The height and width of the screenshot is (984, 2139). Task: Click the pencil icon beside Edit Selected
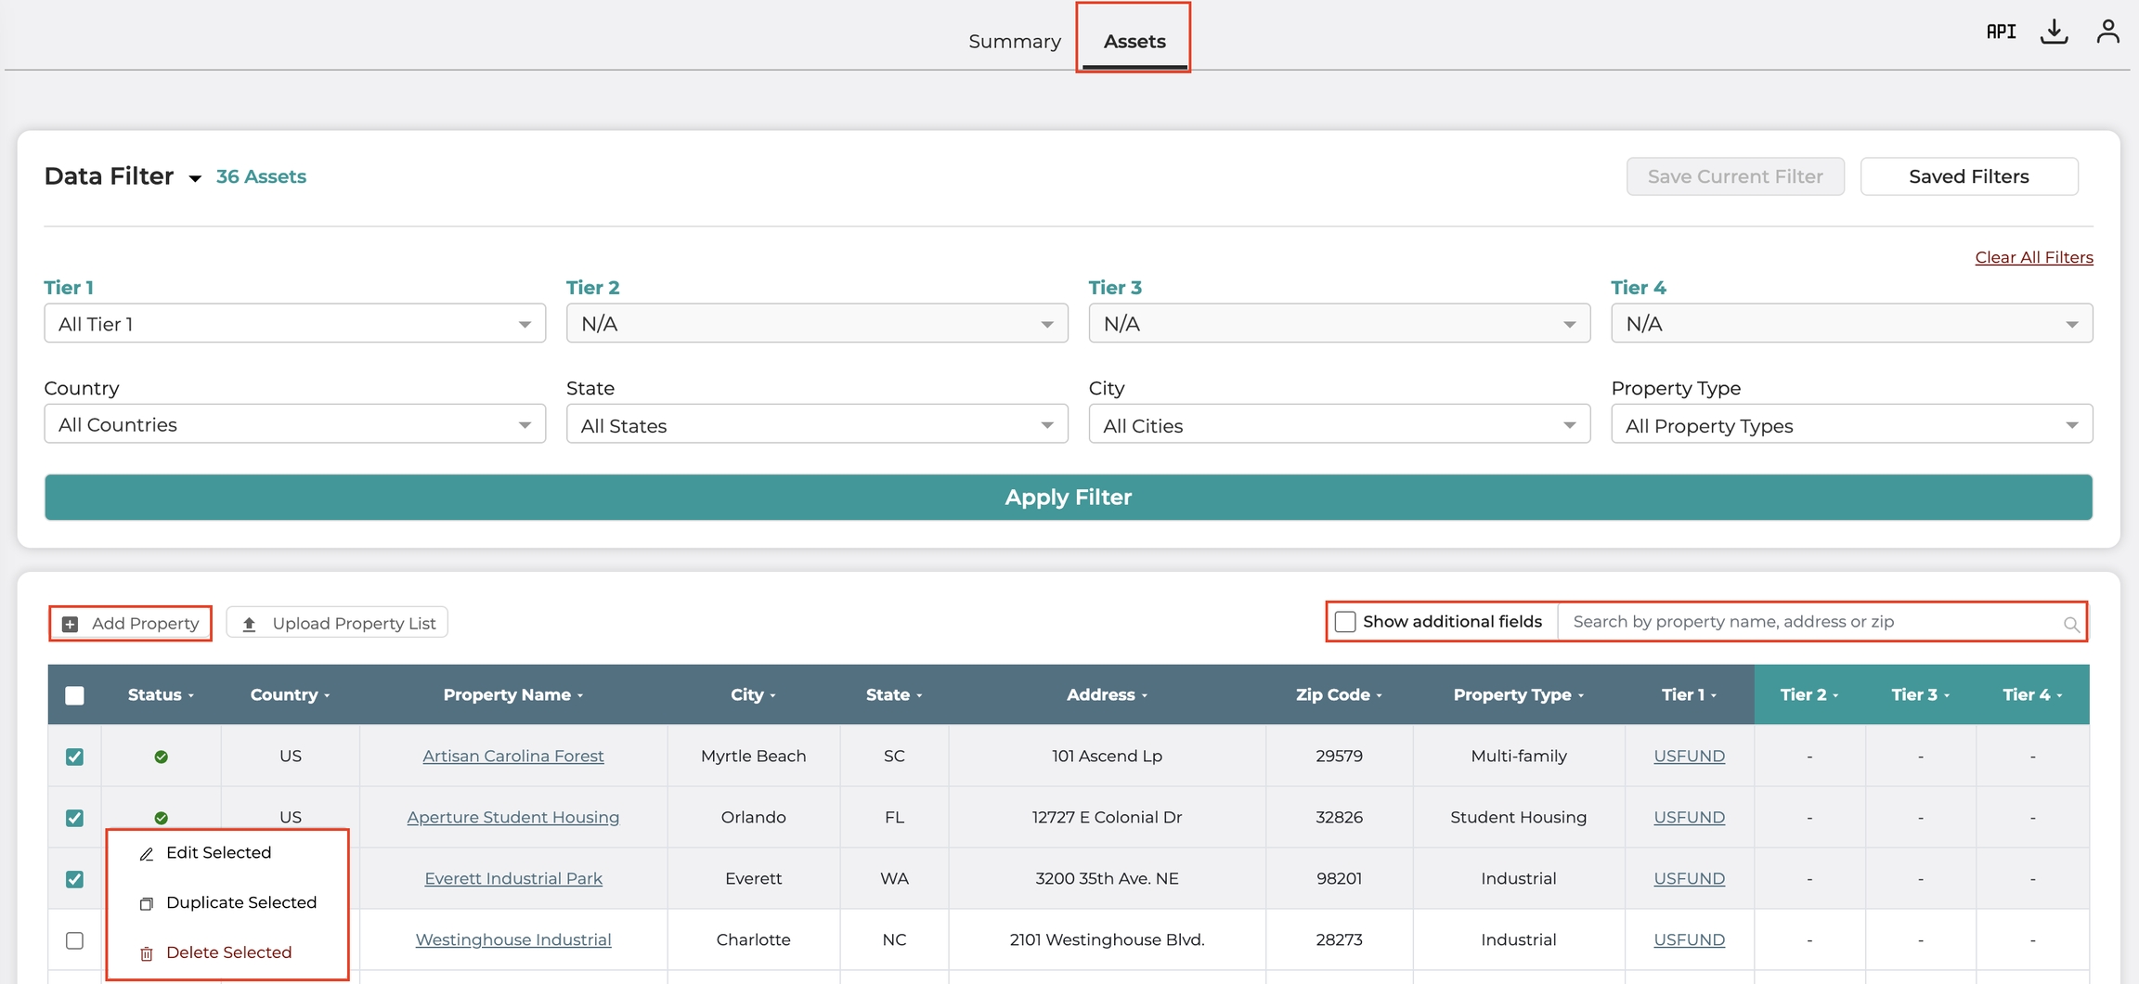[147, 854]
